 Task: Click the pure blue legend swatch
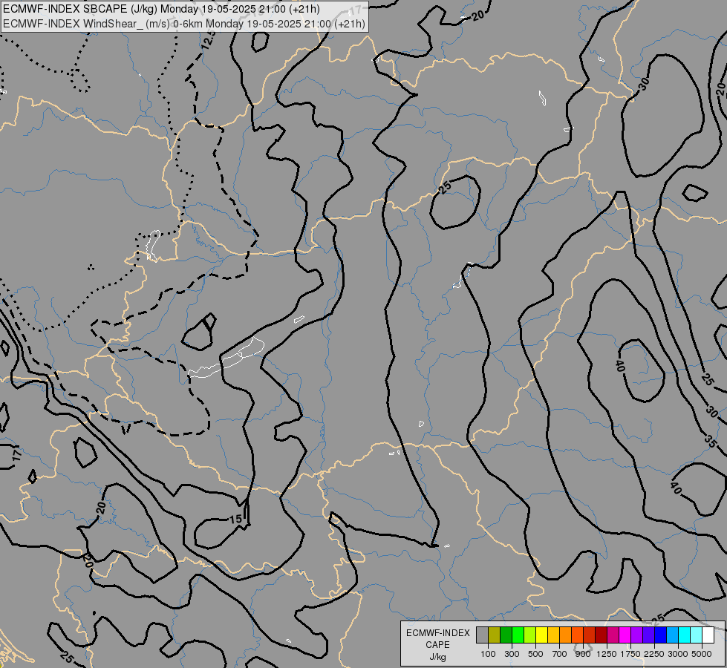660,635
